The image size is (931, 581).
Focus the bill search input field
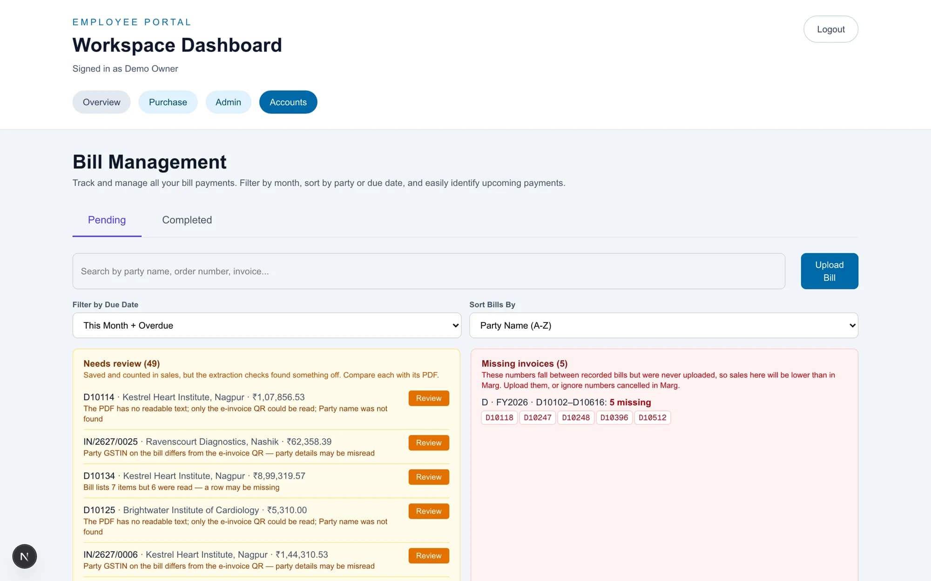[x=429, y=271]
